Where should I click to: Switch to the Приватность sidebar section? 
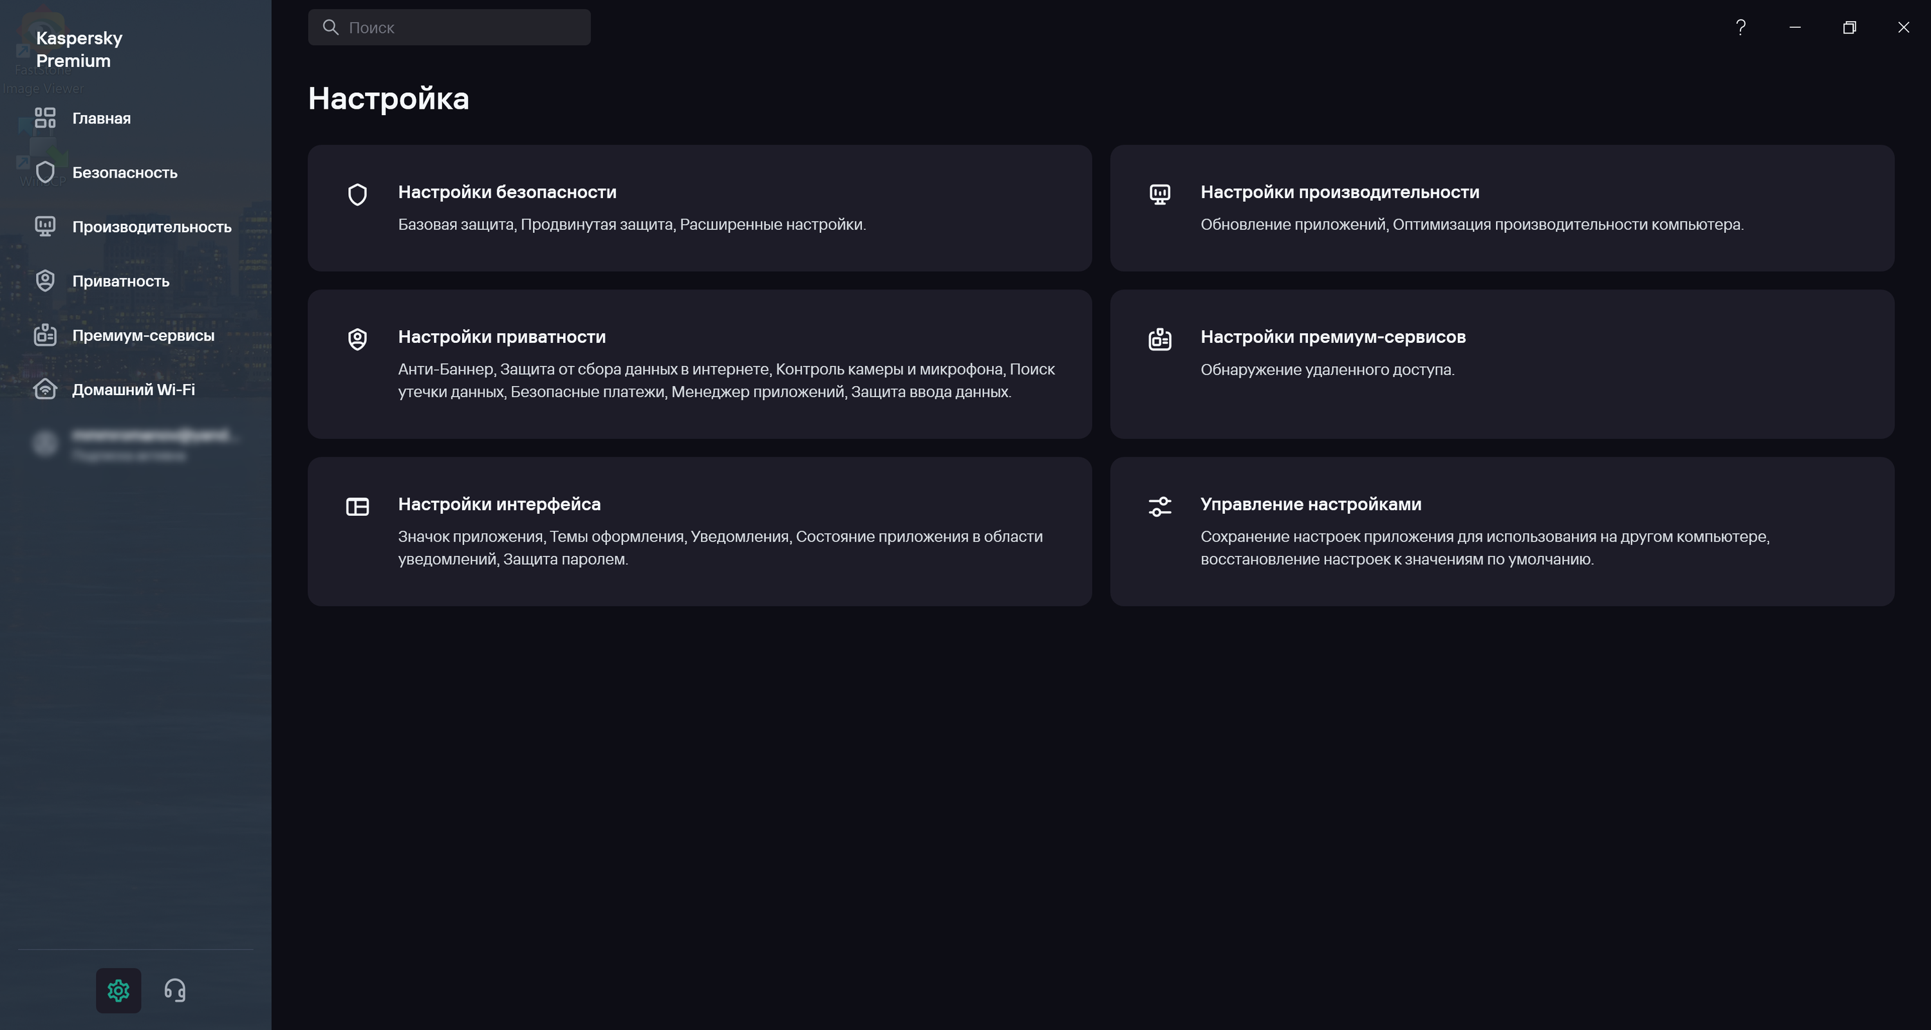click(121, 281)
